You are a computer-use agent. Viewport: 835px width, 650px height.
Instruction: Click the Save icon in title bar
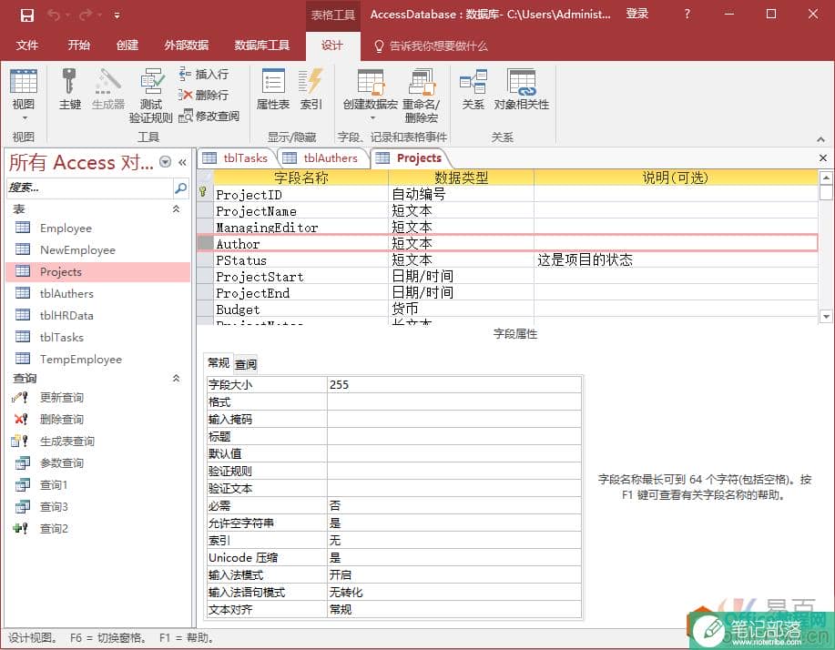click(x=26, y=15)
